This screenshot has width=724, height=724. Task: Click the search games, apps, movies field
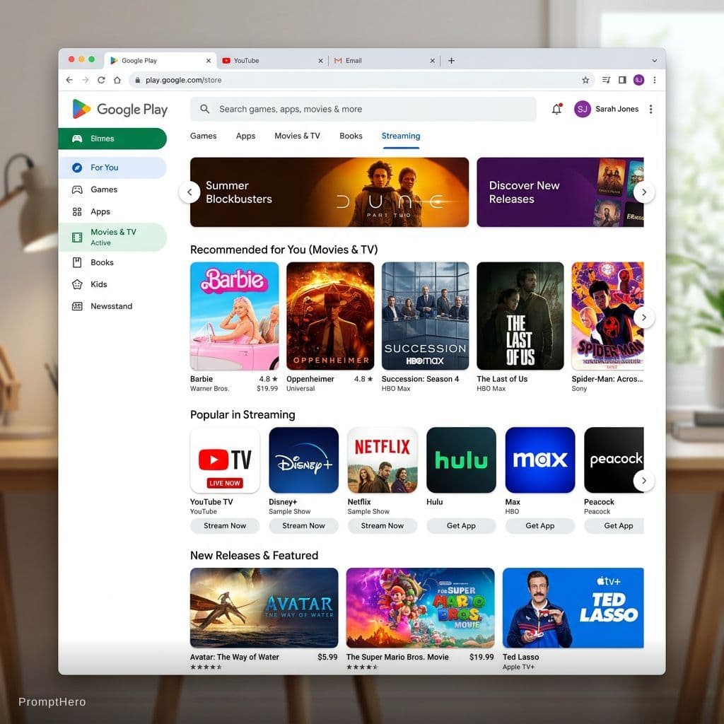363,109
